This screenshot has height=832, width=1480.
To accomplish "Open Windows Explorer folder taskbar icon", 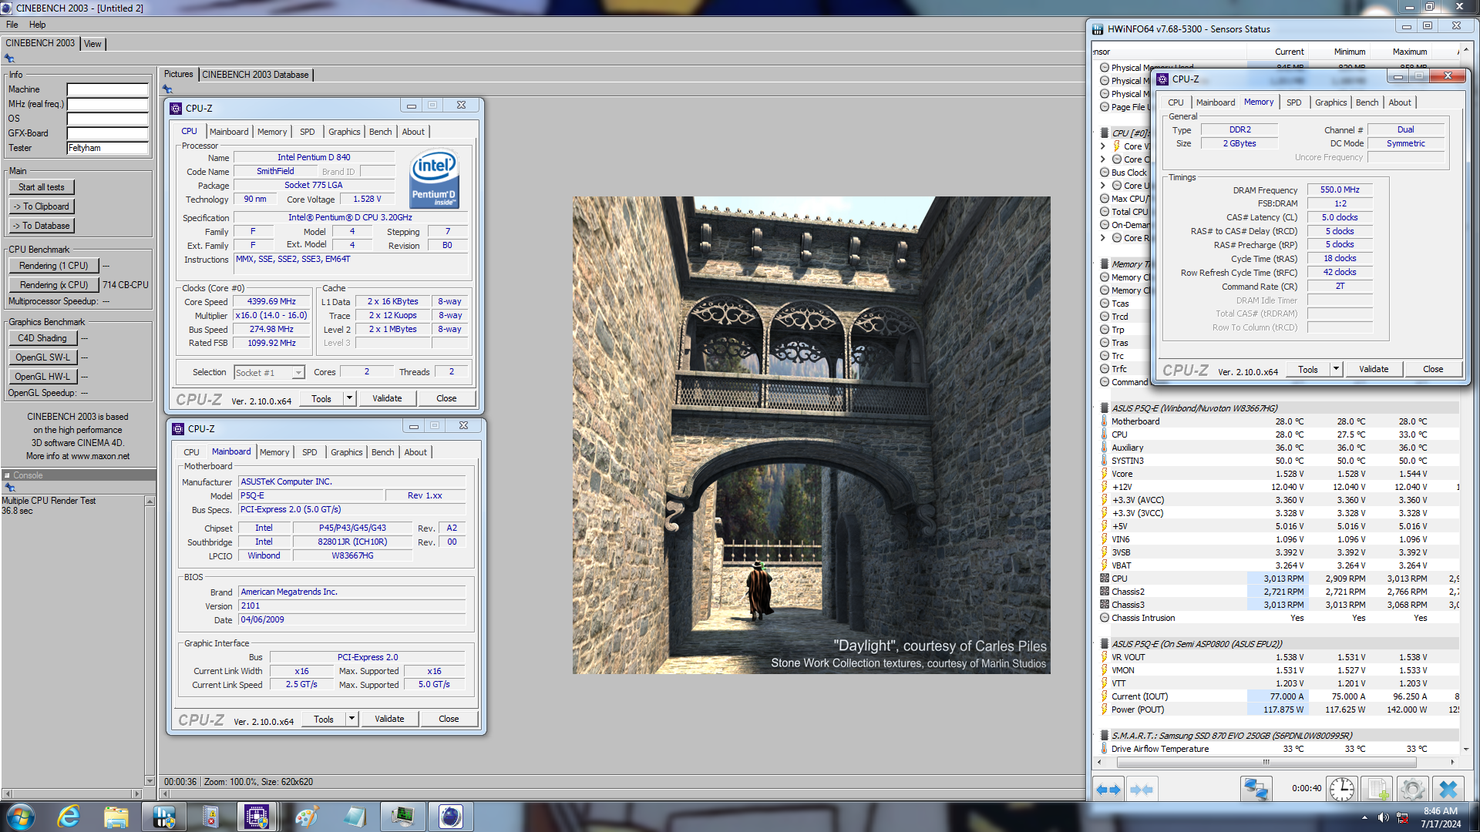I will tap(116, 816).
